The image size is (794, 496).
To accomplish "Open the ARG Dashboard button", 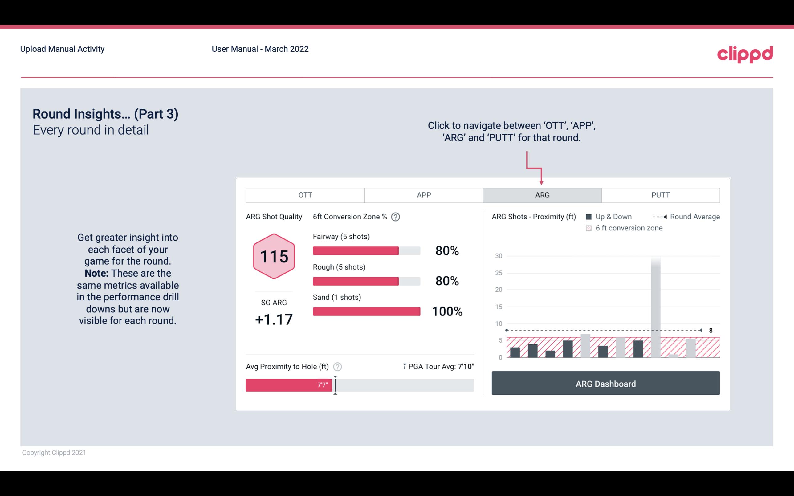I will tap(606, 383).
